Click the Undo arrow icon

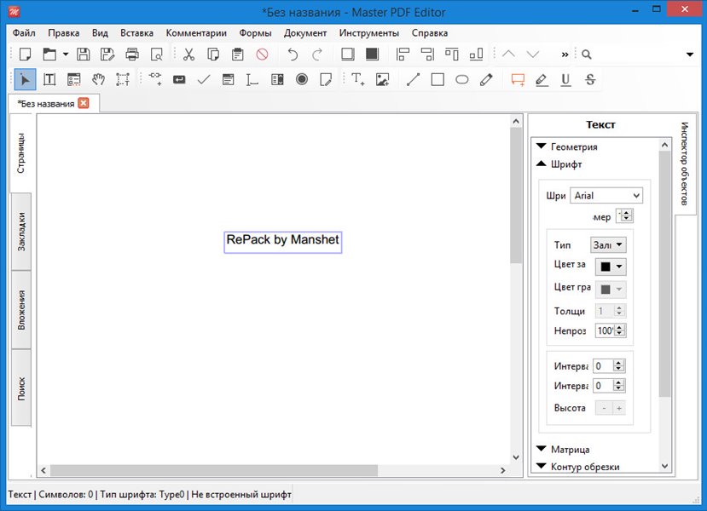(x=293, y=55)
